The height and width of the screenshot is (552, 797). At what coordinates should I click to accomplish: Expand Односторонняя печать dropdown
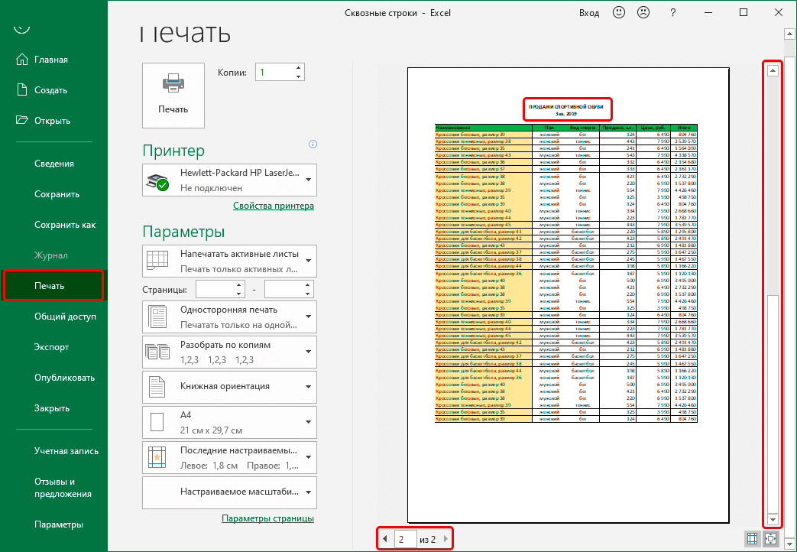229,317
